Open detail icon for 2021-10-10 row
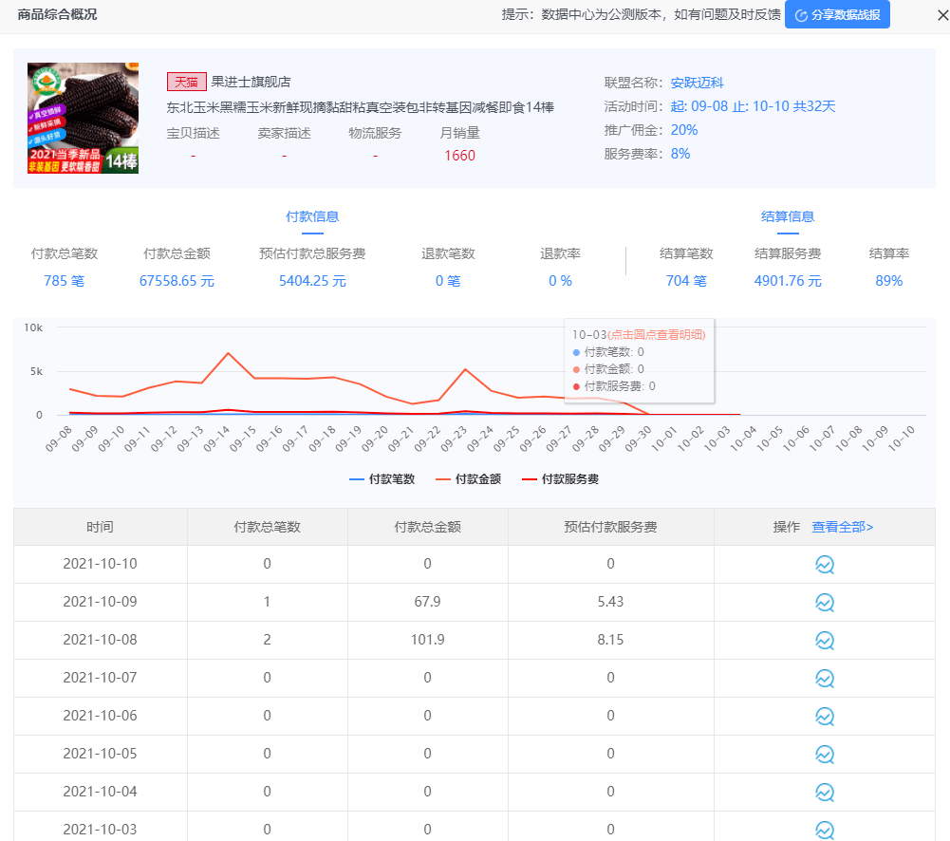 (825, 565)
